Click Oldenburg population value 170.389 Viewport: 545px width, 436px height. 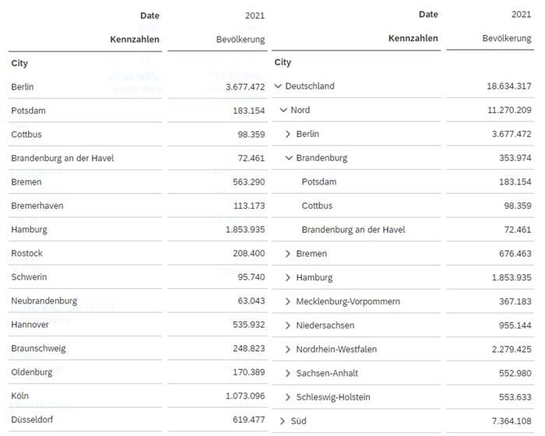tap(249, 372)
